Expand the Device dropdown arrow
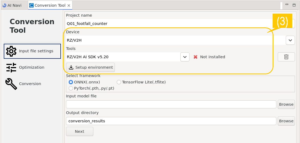This screenshot has height=143, width=300. (x=290, y=40)
